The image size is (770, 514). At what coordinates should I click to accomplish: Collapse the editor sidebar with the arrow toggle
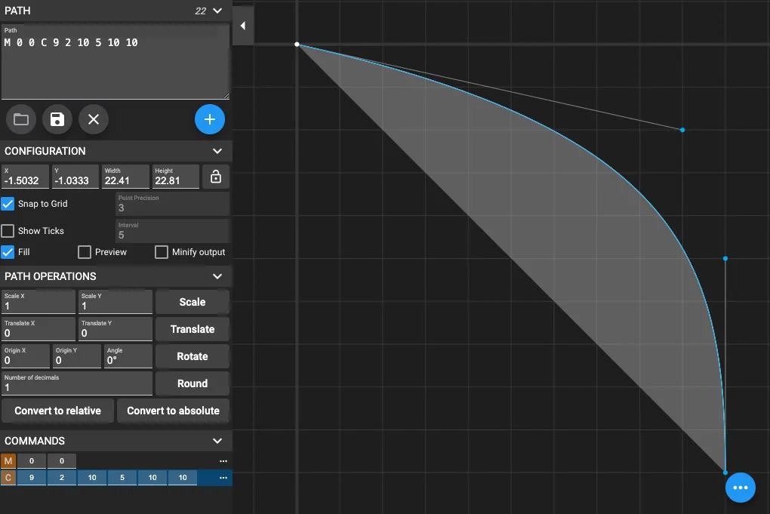coord(242,25)
